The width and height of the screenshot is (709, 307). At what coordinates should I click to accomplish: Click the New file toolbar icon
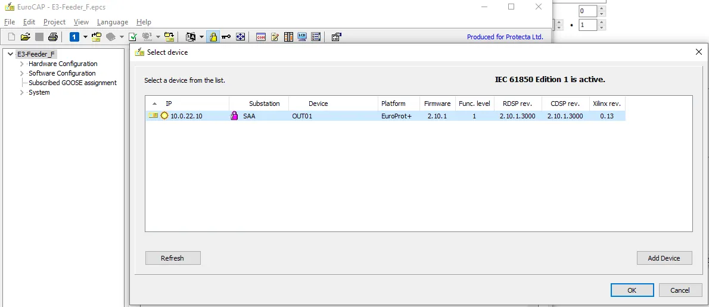(12, 37)
